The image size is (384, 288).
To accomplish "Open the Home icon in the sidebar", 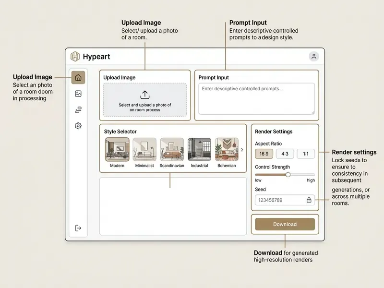I will [78, 77].
